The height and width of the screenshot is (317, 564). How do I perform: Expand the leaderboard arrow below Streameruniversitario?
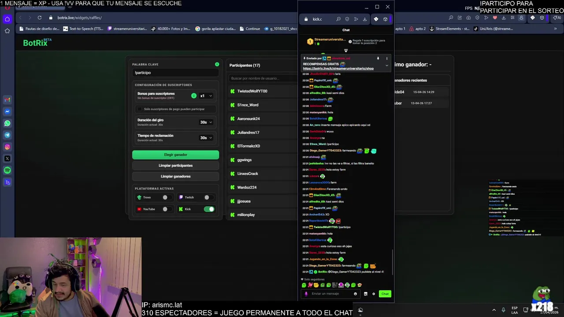346,50
